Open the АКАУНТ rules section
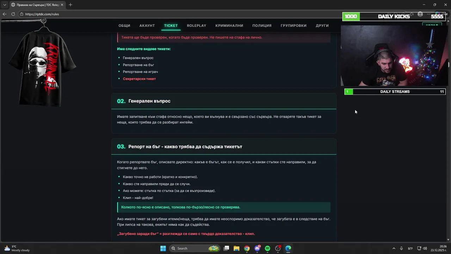Viewport: 451px width, 254px height. (147, 25)
